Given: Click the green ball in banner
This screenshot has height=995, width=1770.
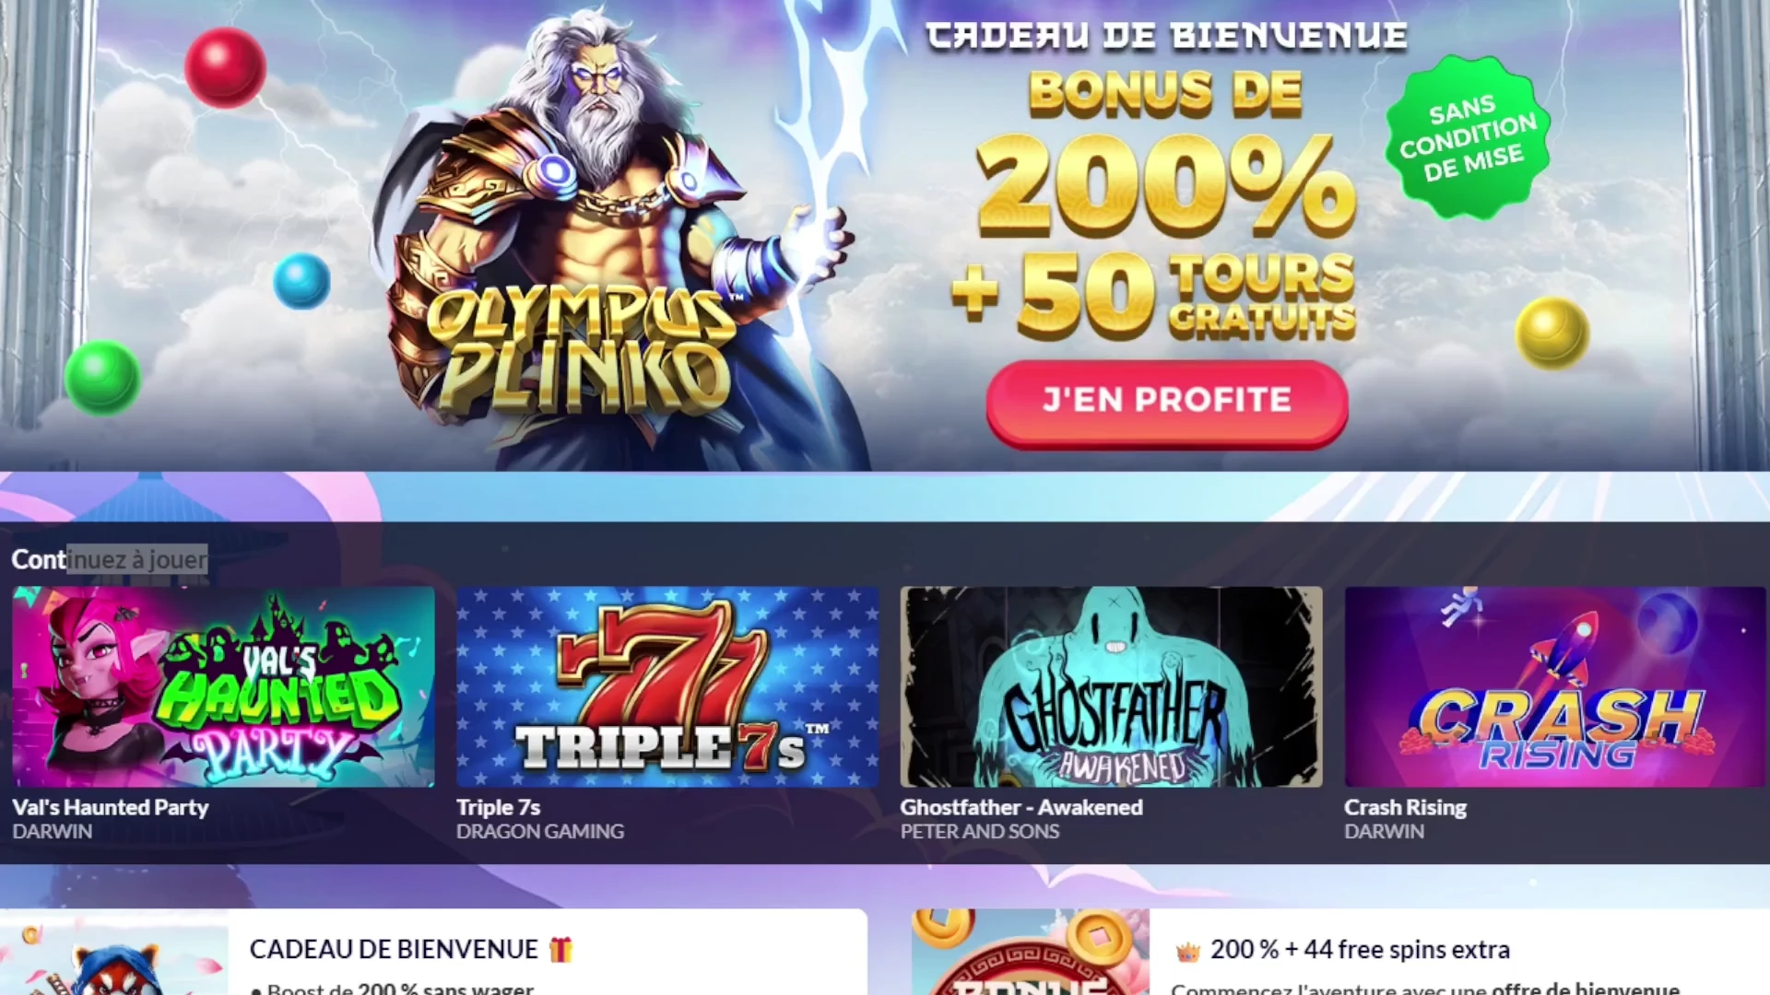Looking at the screenshot, I should (102, 377).
